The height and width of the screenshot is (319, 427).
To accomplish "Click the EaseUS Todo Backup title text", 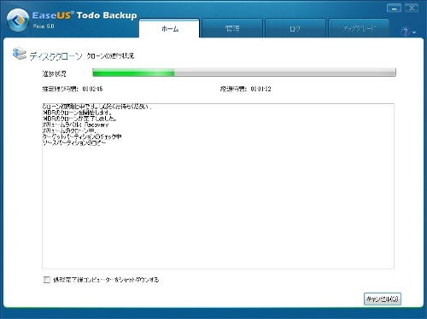I will pos(85,15).
